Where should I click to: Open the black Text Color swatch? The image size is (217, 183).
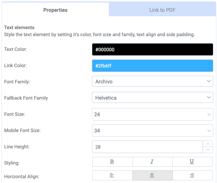click(152, 49)
